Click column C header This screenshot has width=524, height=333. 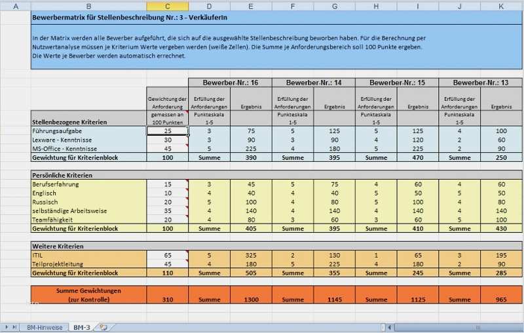click(x=167, y=6)
